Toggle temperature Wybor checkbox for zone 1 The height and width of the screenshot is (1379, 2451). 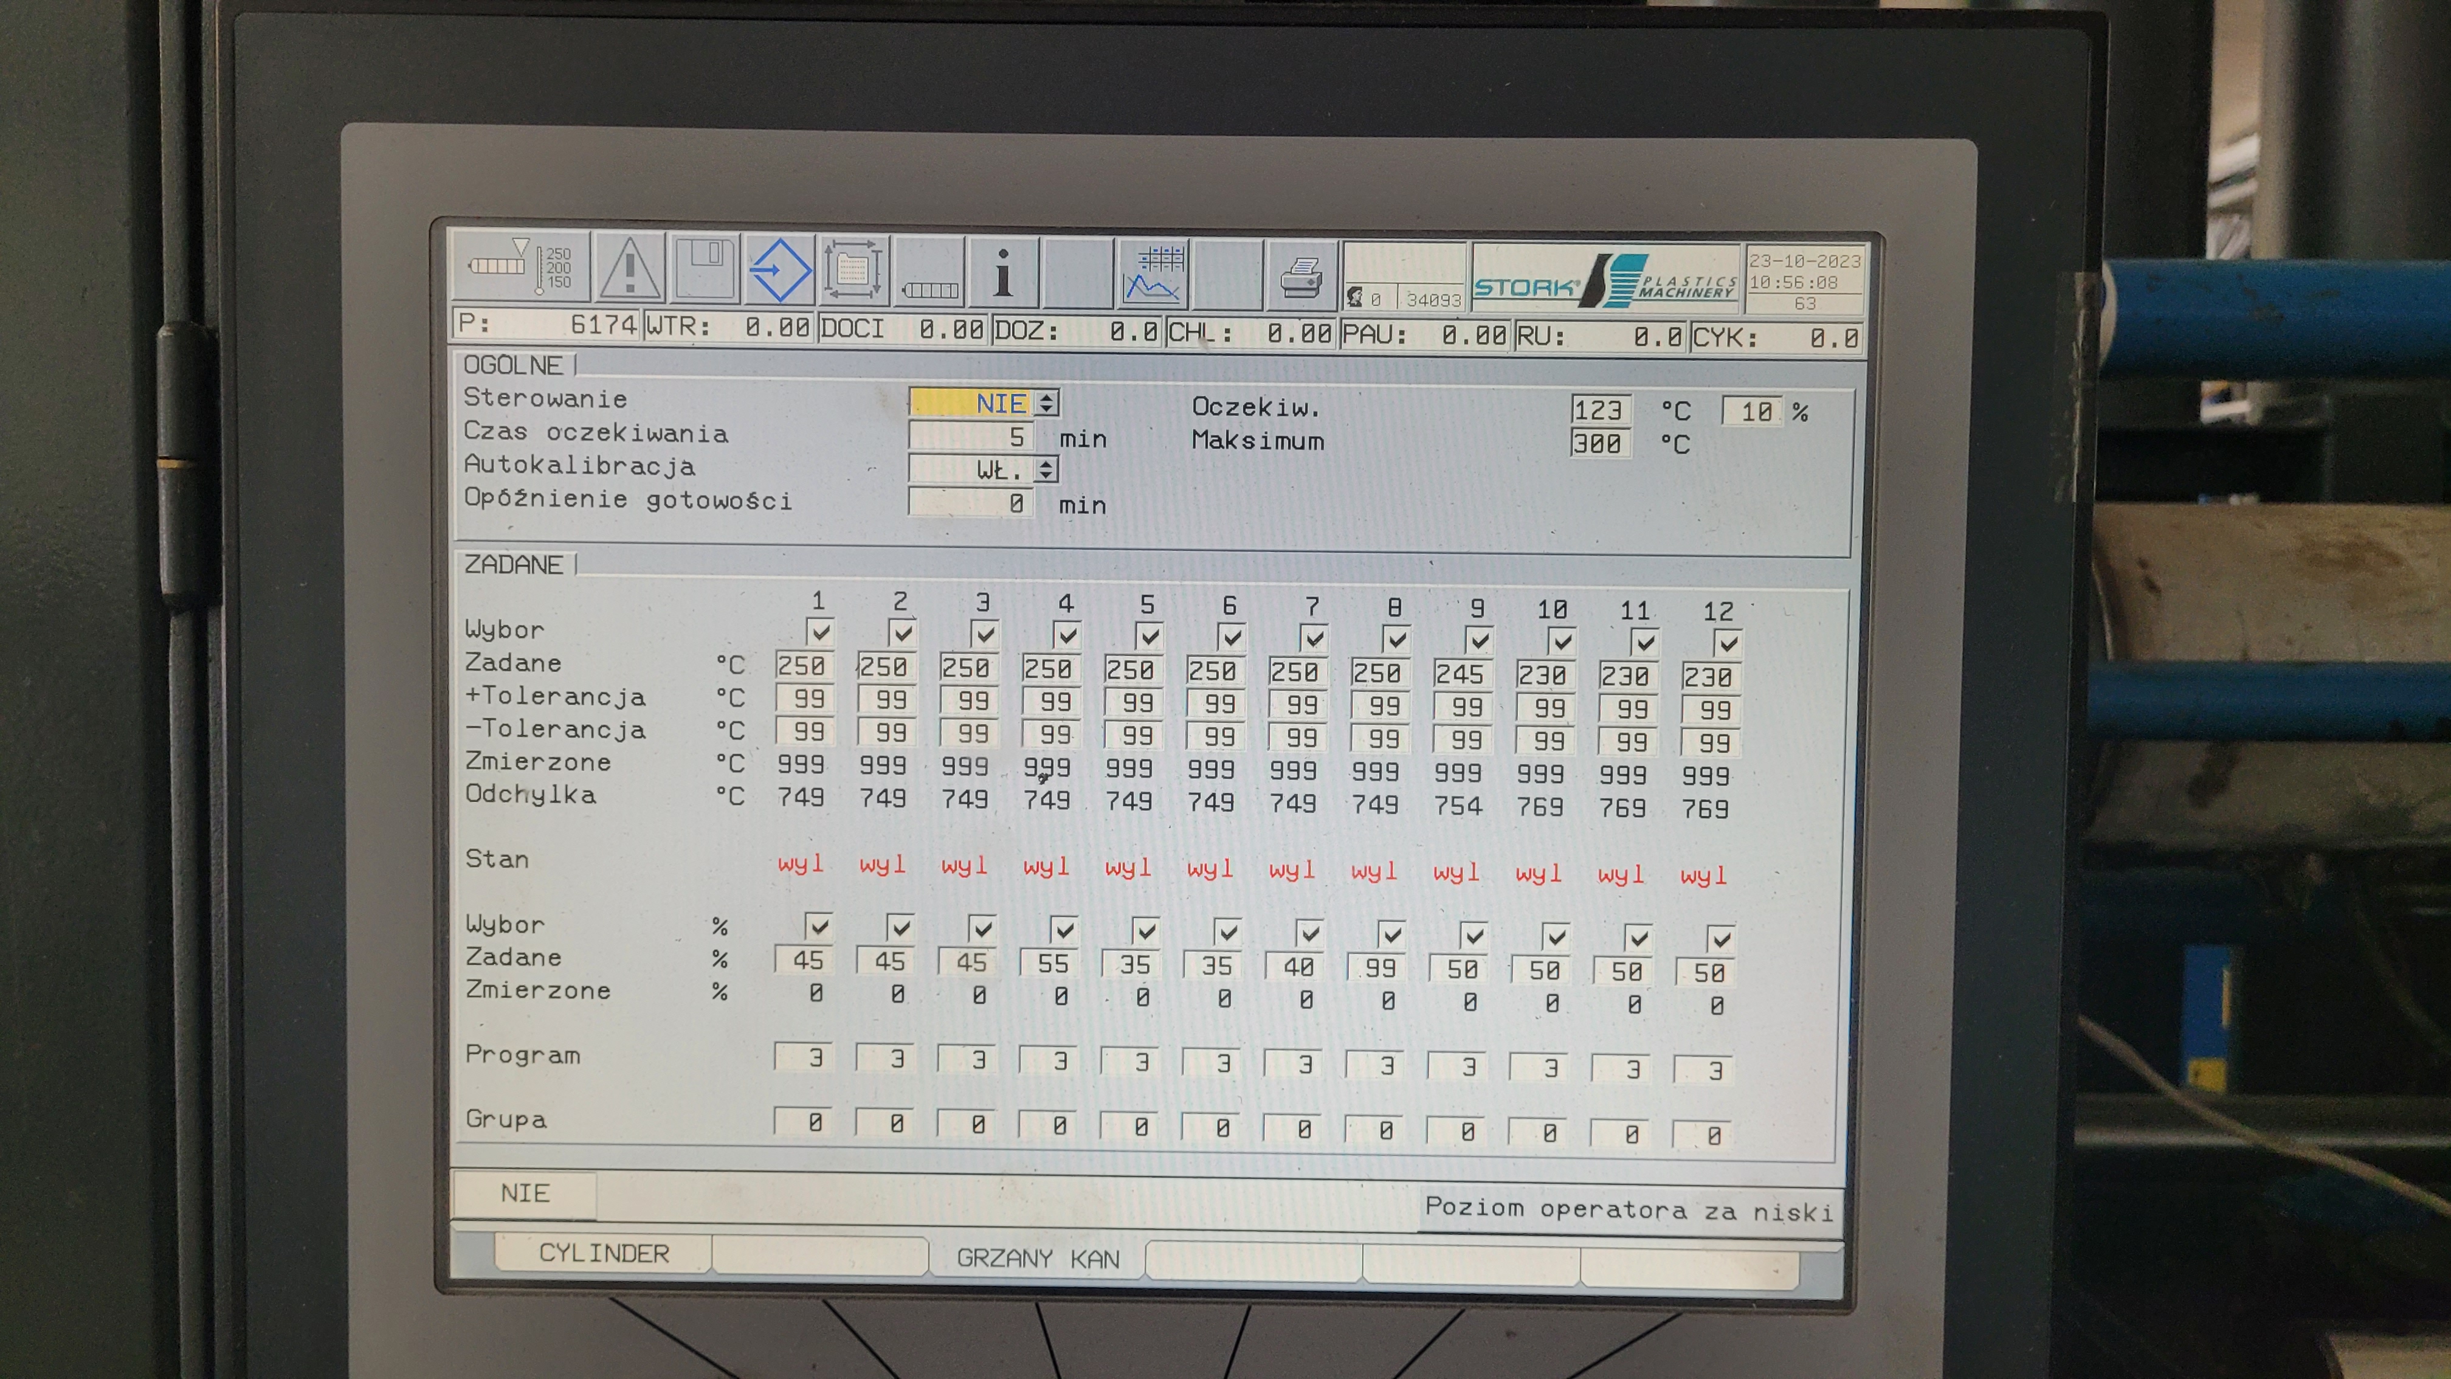819,632
